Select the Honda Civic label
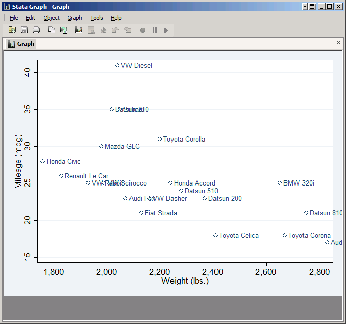The width and height of the screenshot is (346, 324). pos(64,161)
